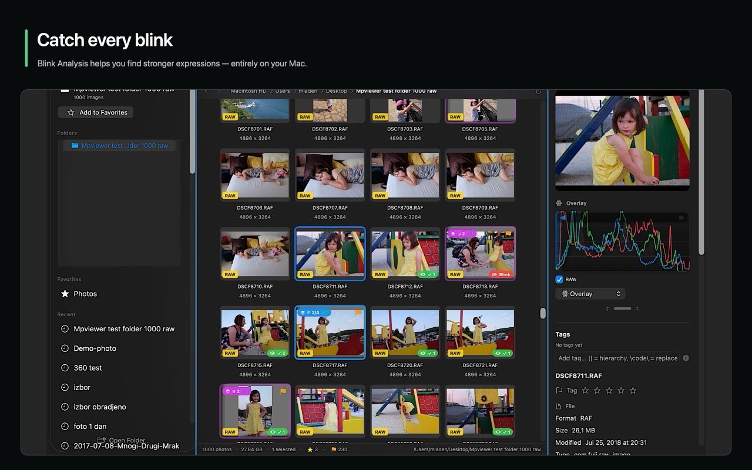Click the Add to Favorites button
This screenshot has height=470, width=752.
96,112
